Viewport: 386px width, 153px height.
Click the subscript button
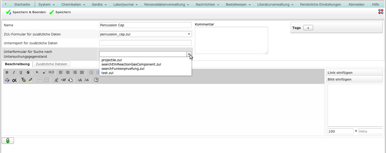coord(37,72)
